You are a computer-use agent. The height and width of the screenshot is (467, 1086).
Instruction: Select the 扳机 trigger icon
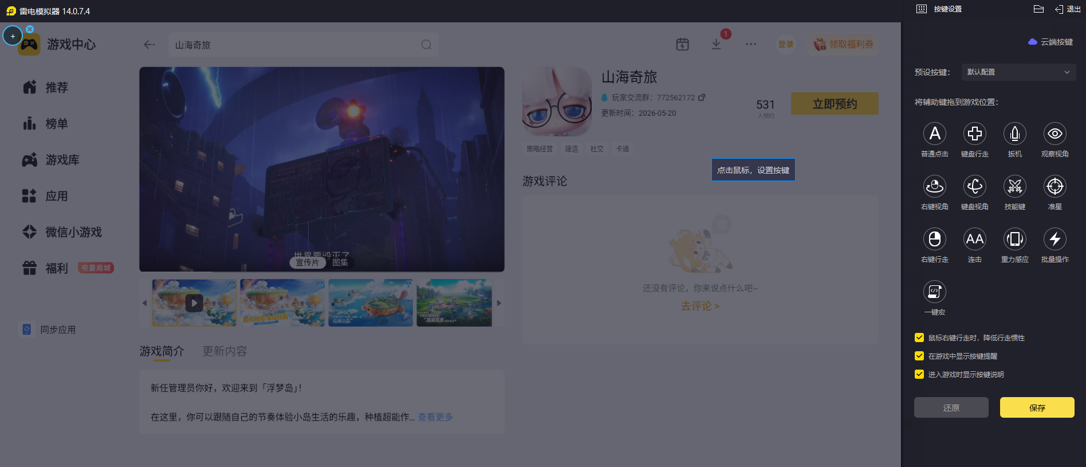(x=1015, y=134)
